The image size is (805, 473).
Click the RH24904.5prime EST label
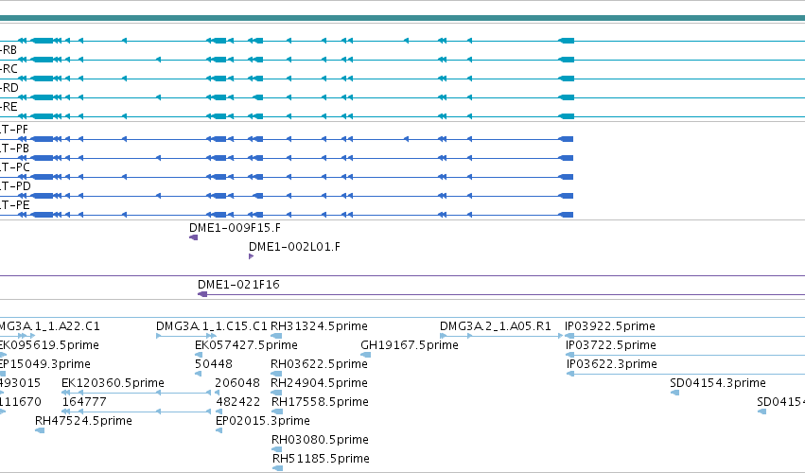pos(320,384)
